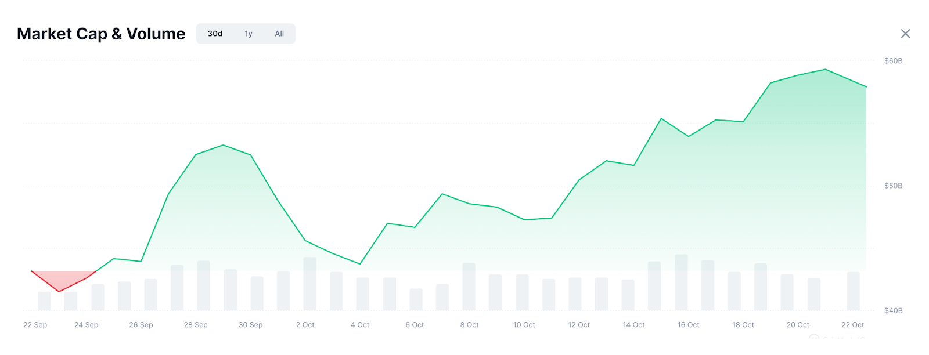Viewport: 929px width, 355px height.
Task: Click the $50B axis label
Action: 893,186
